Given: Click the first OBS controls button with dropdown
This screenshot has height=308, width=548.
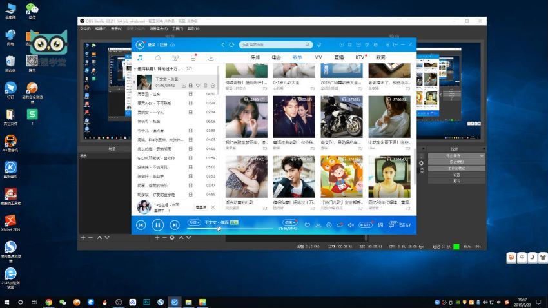Looking at the screenshot, I should (x=456, y=156).
